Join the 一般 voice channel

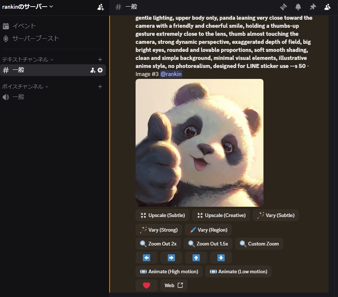tap(18, 97)
